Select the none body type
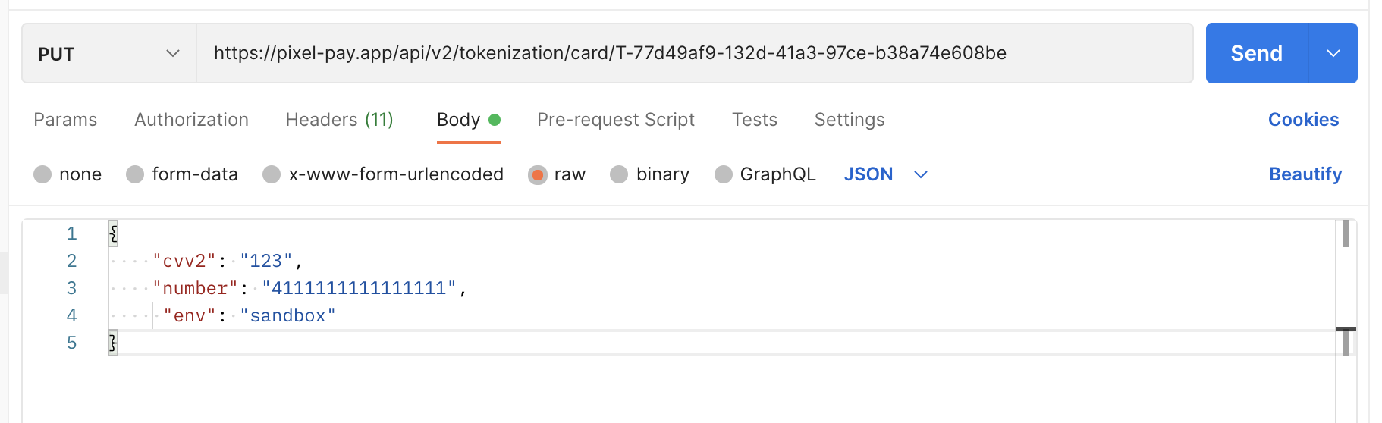Screen dimensions: 1382x423 click(42, 174)
